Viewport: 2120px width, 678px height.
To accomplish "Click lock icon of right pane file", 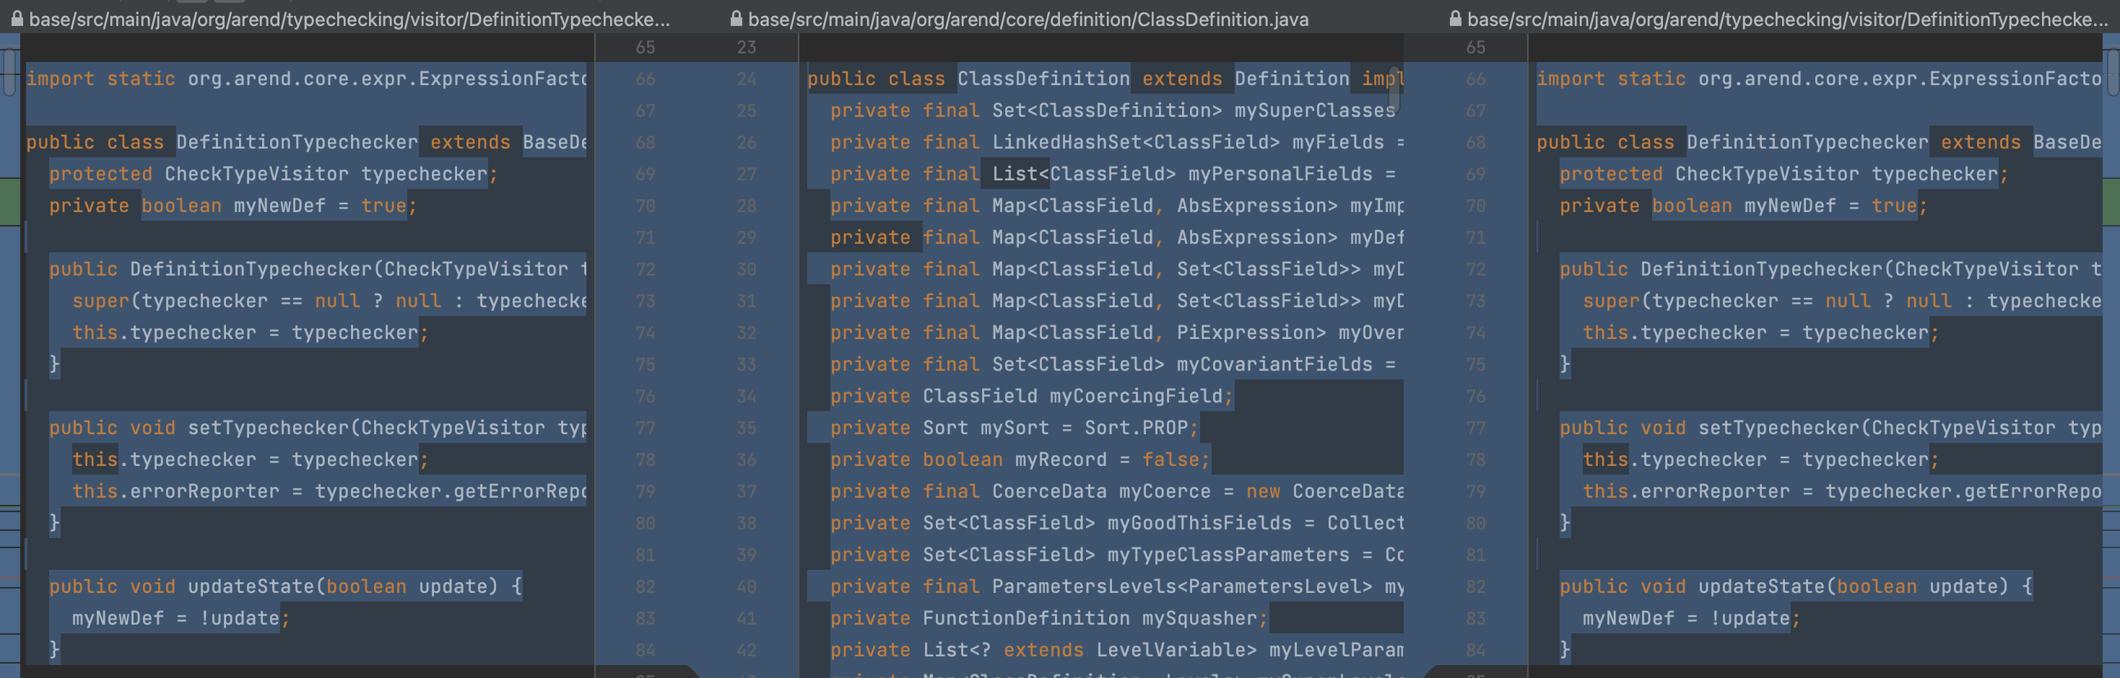I will tap(1455, 19).
